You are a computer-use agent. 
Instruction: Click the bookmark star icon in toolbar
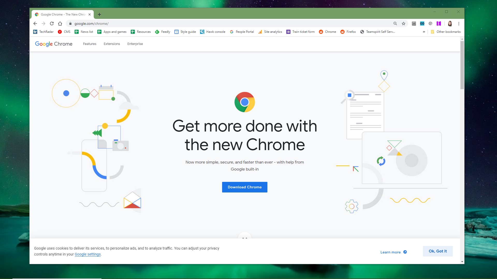tap(404, 24)
